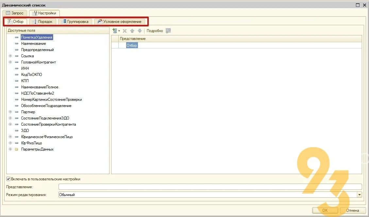This screenshot has width=369, height=217.
Task: Expand the Партнер field node
Action: click(10, 112)
